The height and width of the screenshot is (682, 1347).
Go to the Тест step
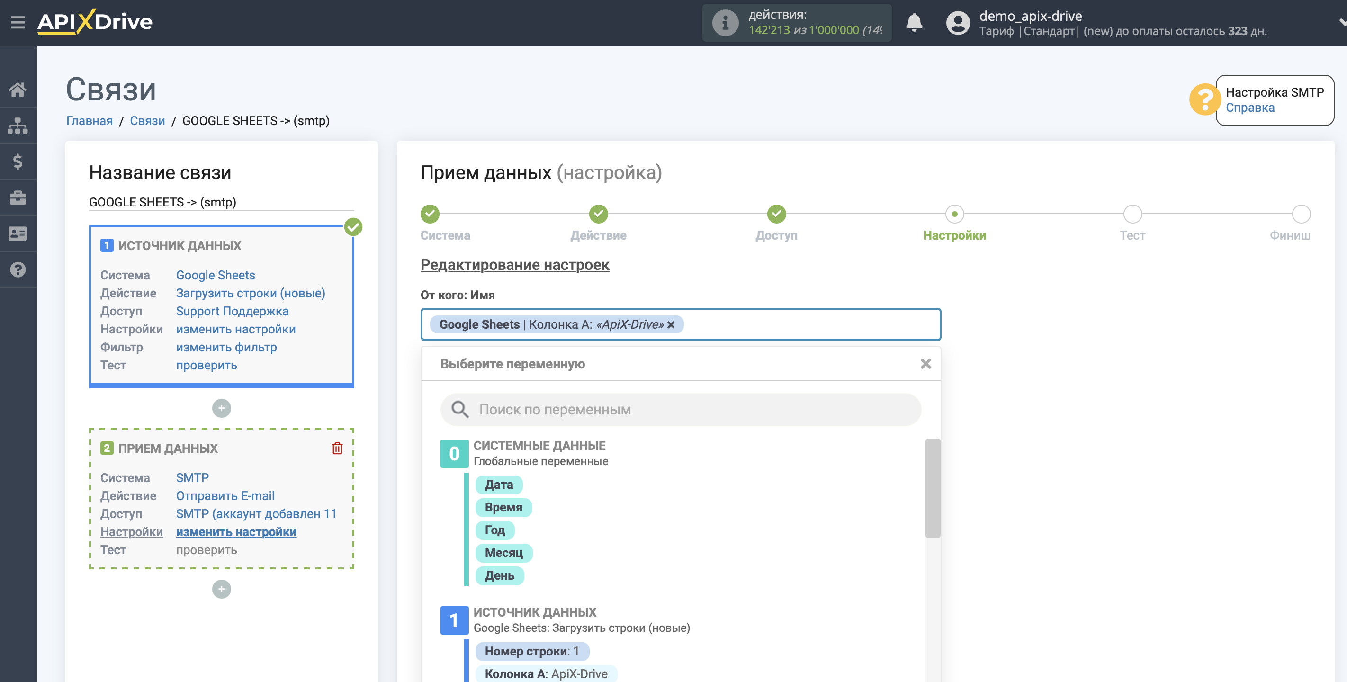pyautogui.click(x=1132, y=214)
